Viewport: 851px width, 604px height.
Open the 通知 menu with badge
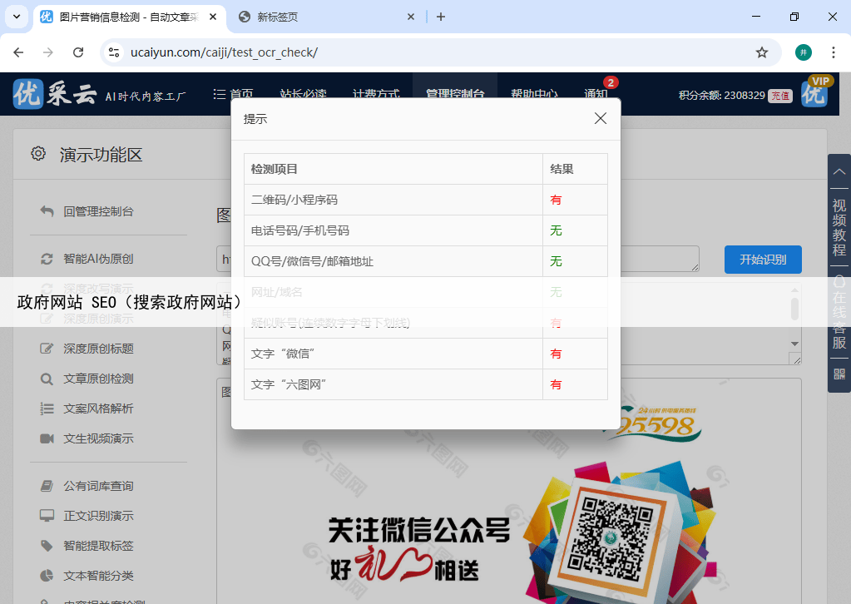pyautogui.click(x=596, y=94)
